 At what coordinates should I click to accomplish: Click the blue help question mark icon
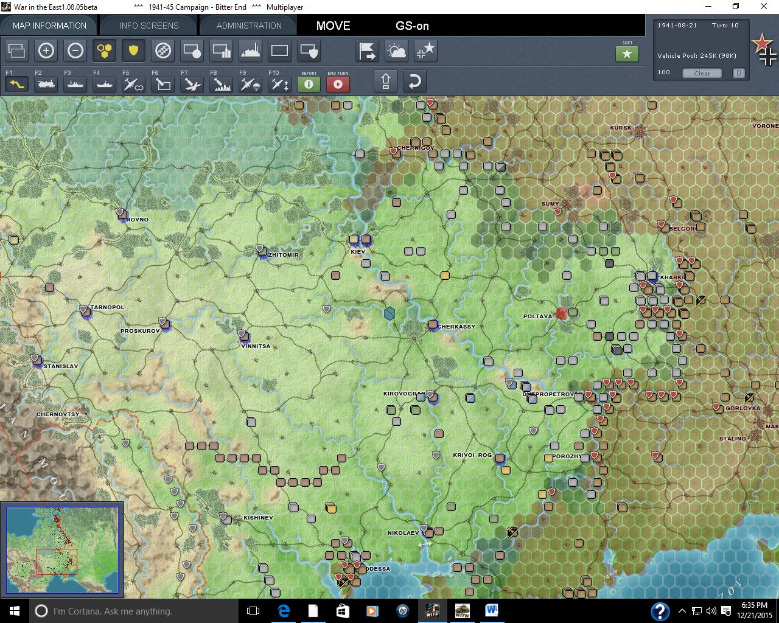[x=660, y=611]
